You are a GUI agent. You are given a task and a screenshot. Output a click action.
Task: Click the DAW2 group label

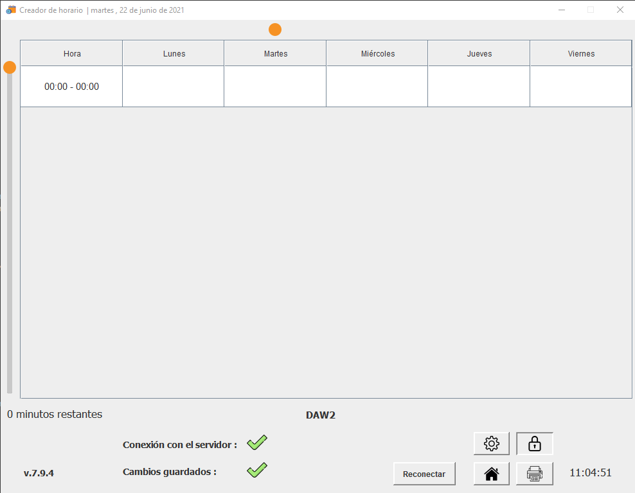click(321, 415)
